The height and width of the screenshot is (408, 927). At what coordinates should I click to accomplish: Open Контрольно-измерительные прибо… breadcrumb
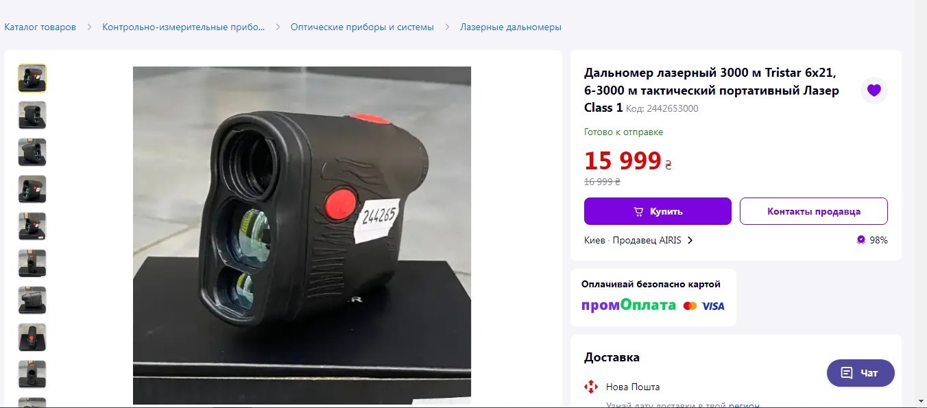[183, 27]
